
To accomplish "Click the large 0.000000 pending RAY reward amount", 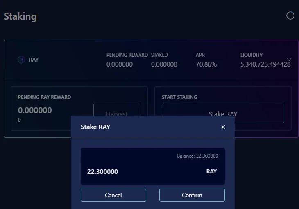I will click(35, 110).
